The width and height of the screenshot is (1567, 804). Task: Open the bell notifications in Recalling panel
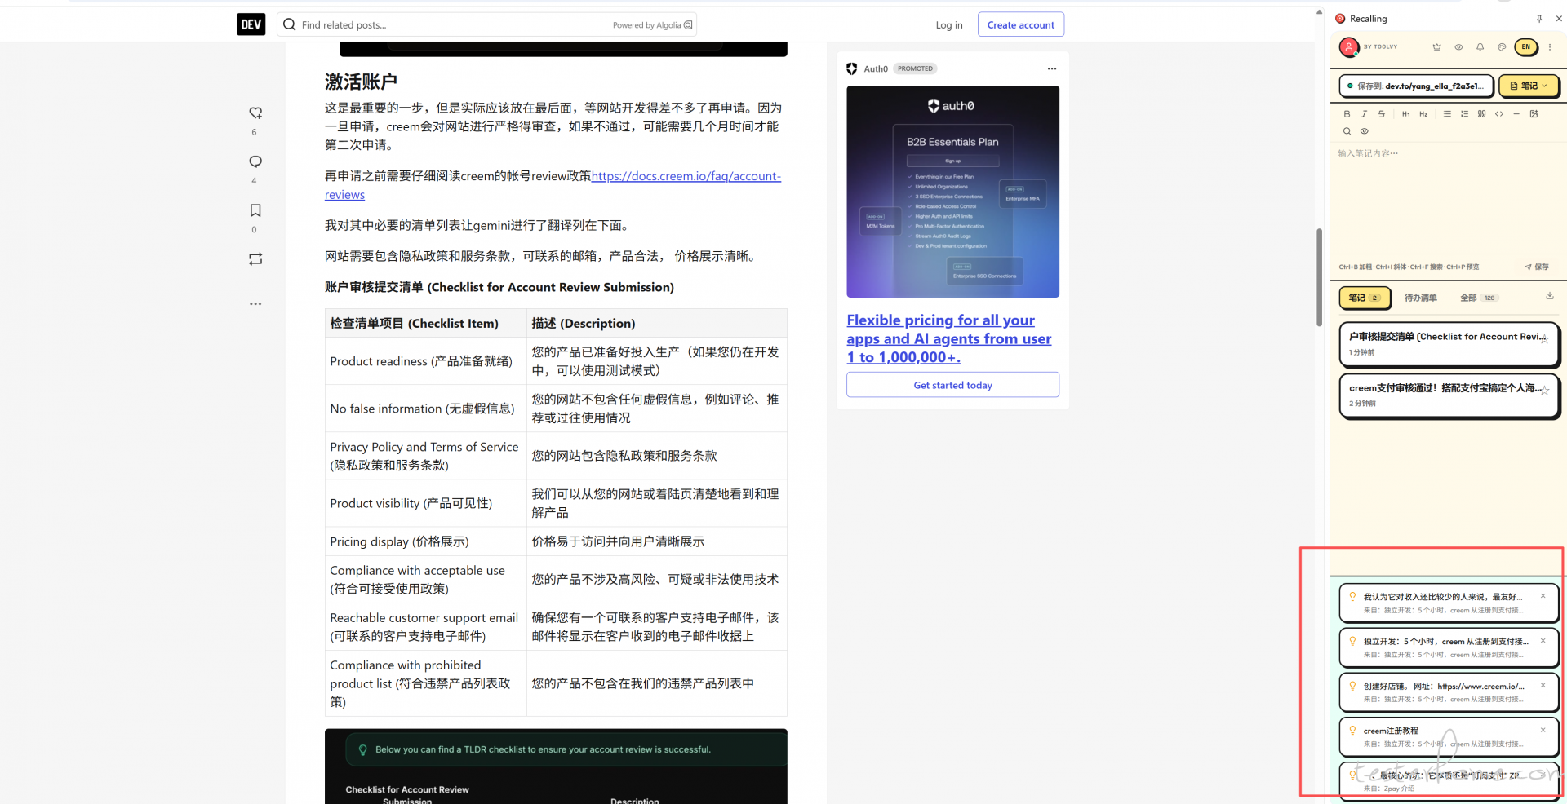(x=1480, y=47)
